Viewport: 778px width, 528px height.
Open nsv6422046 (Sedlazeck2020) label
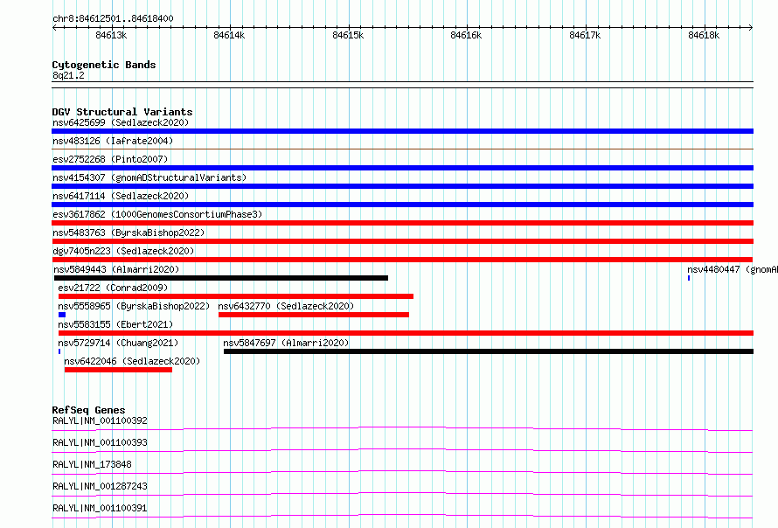click(132, 361)
